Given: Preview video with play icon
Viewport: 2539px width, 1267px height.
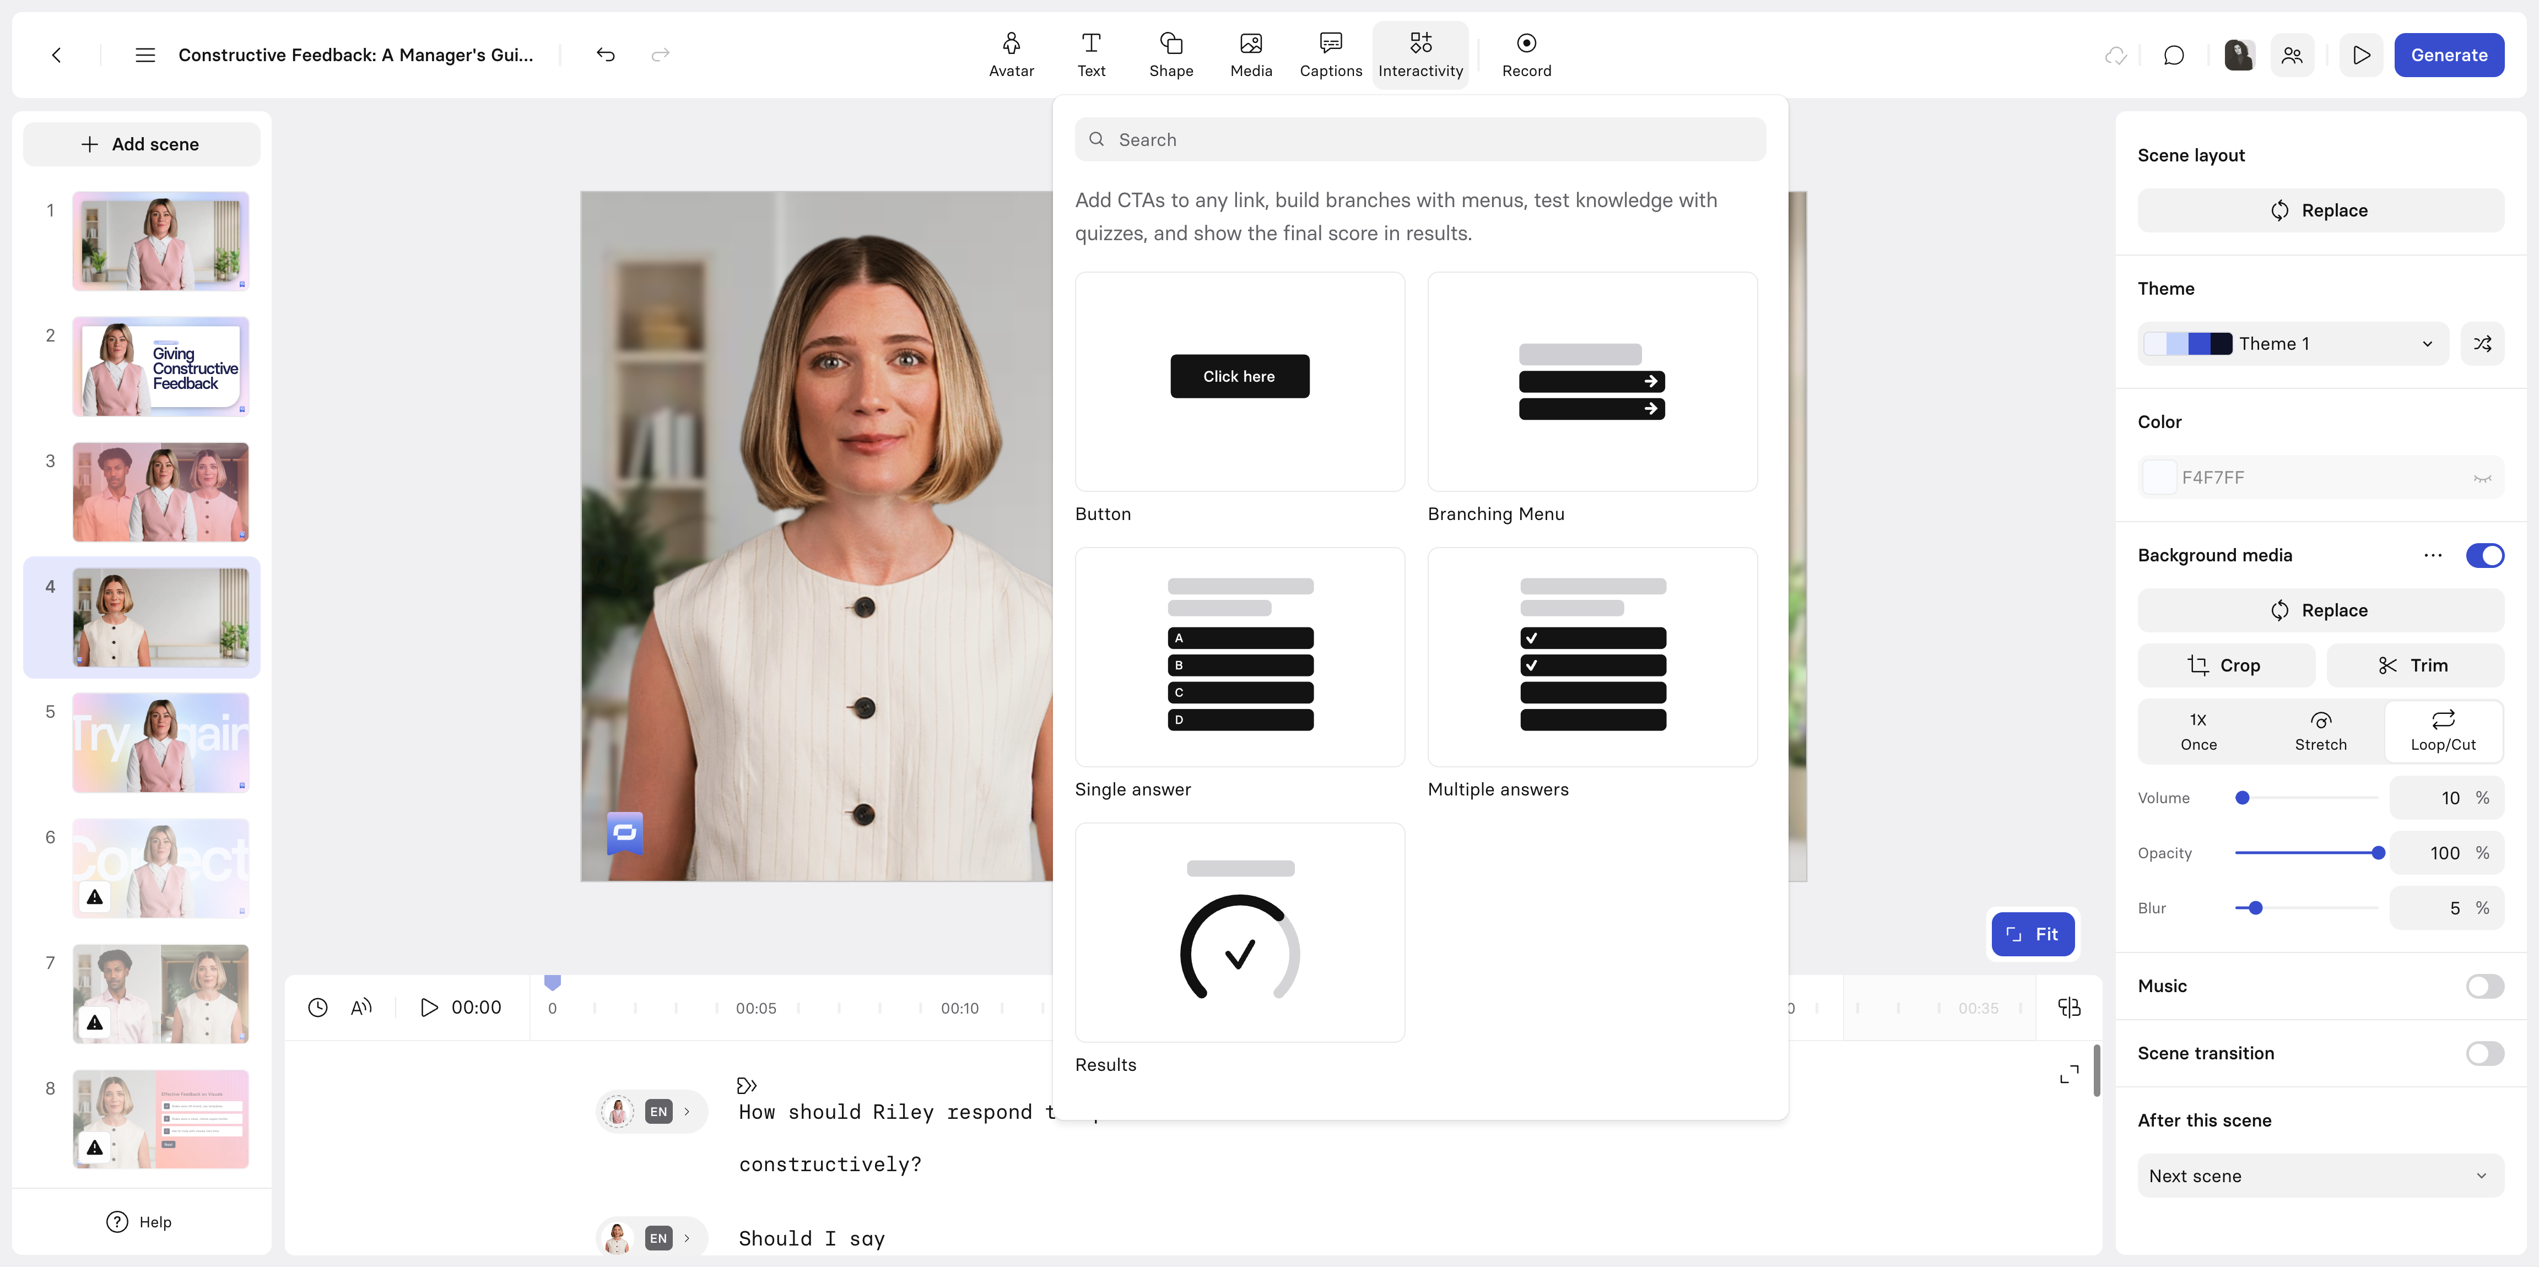Looking at the screenshot, I should (x=2362, y=55).
